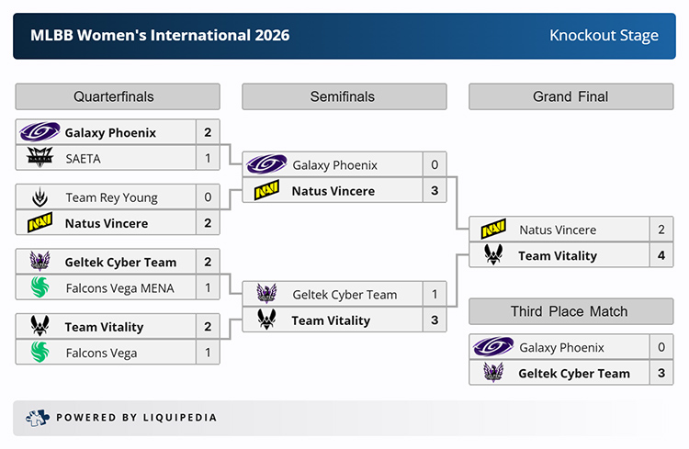This screenshot has height=449, width=689.
Task: Click the Team Rey Young logo
Action: 40,196
